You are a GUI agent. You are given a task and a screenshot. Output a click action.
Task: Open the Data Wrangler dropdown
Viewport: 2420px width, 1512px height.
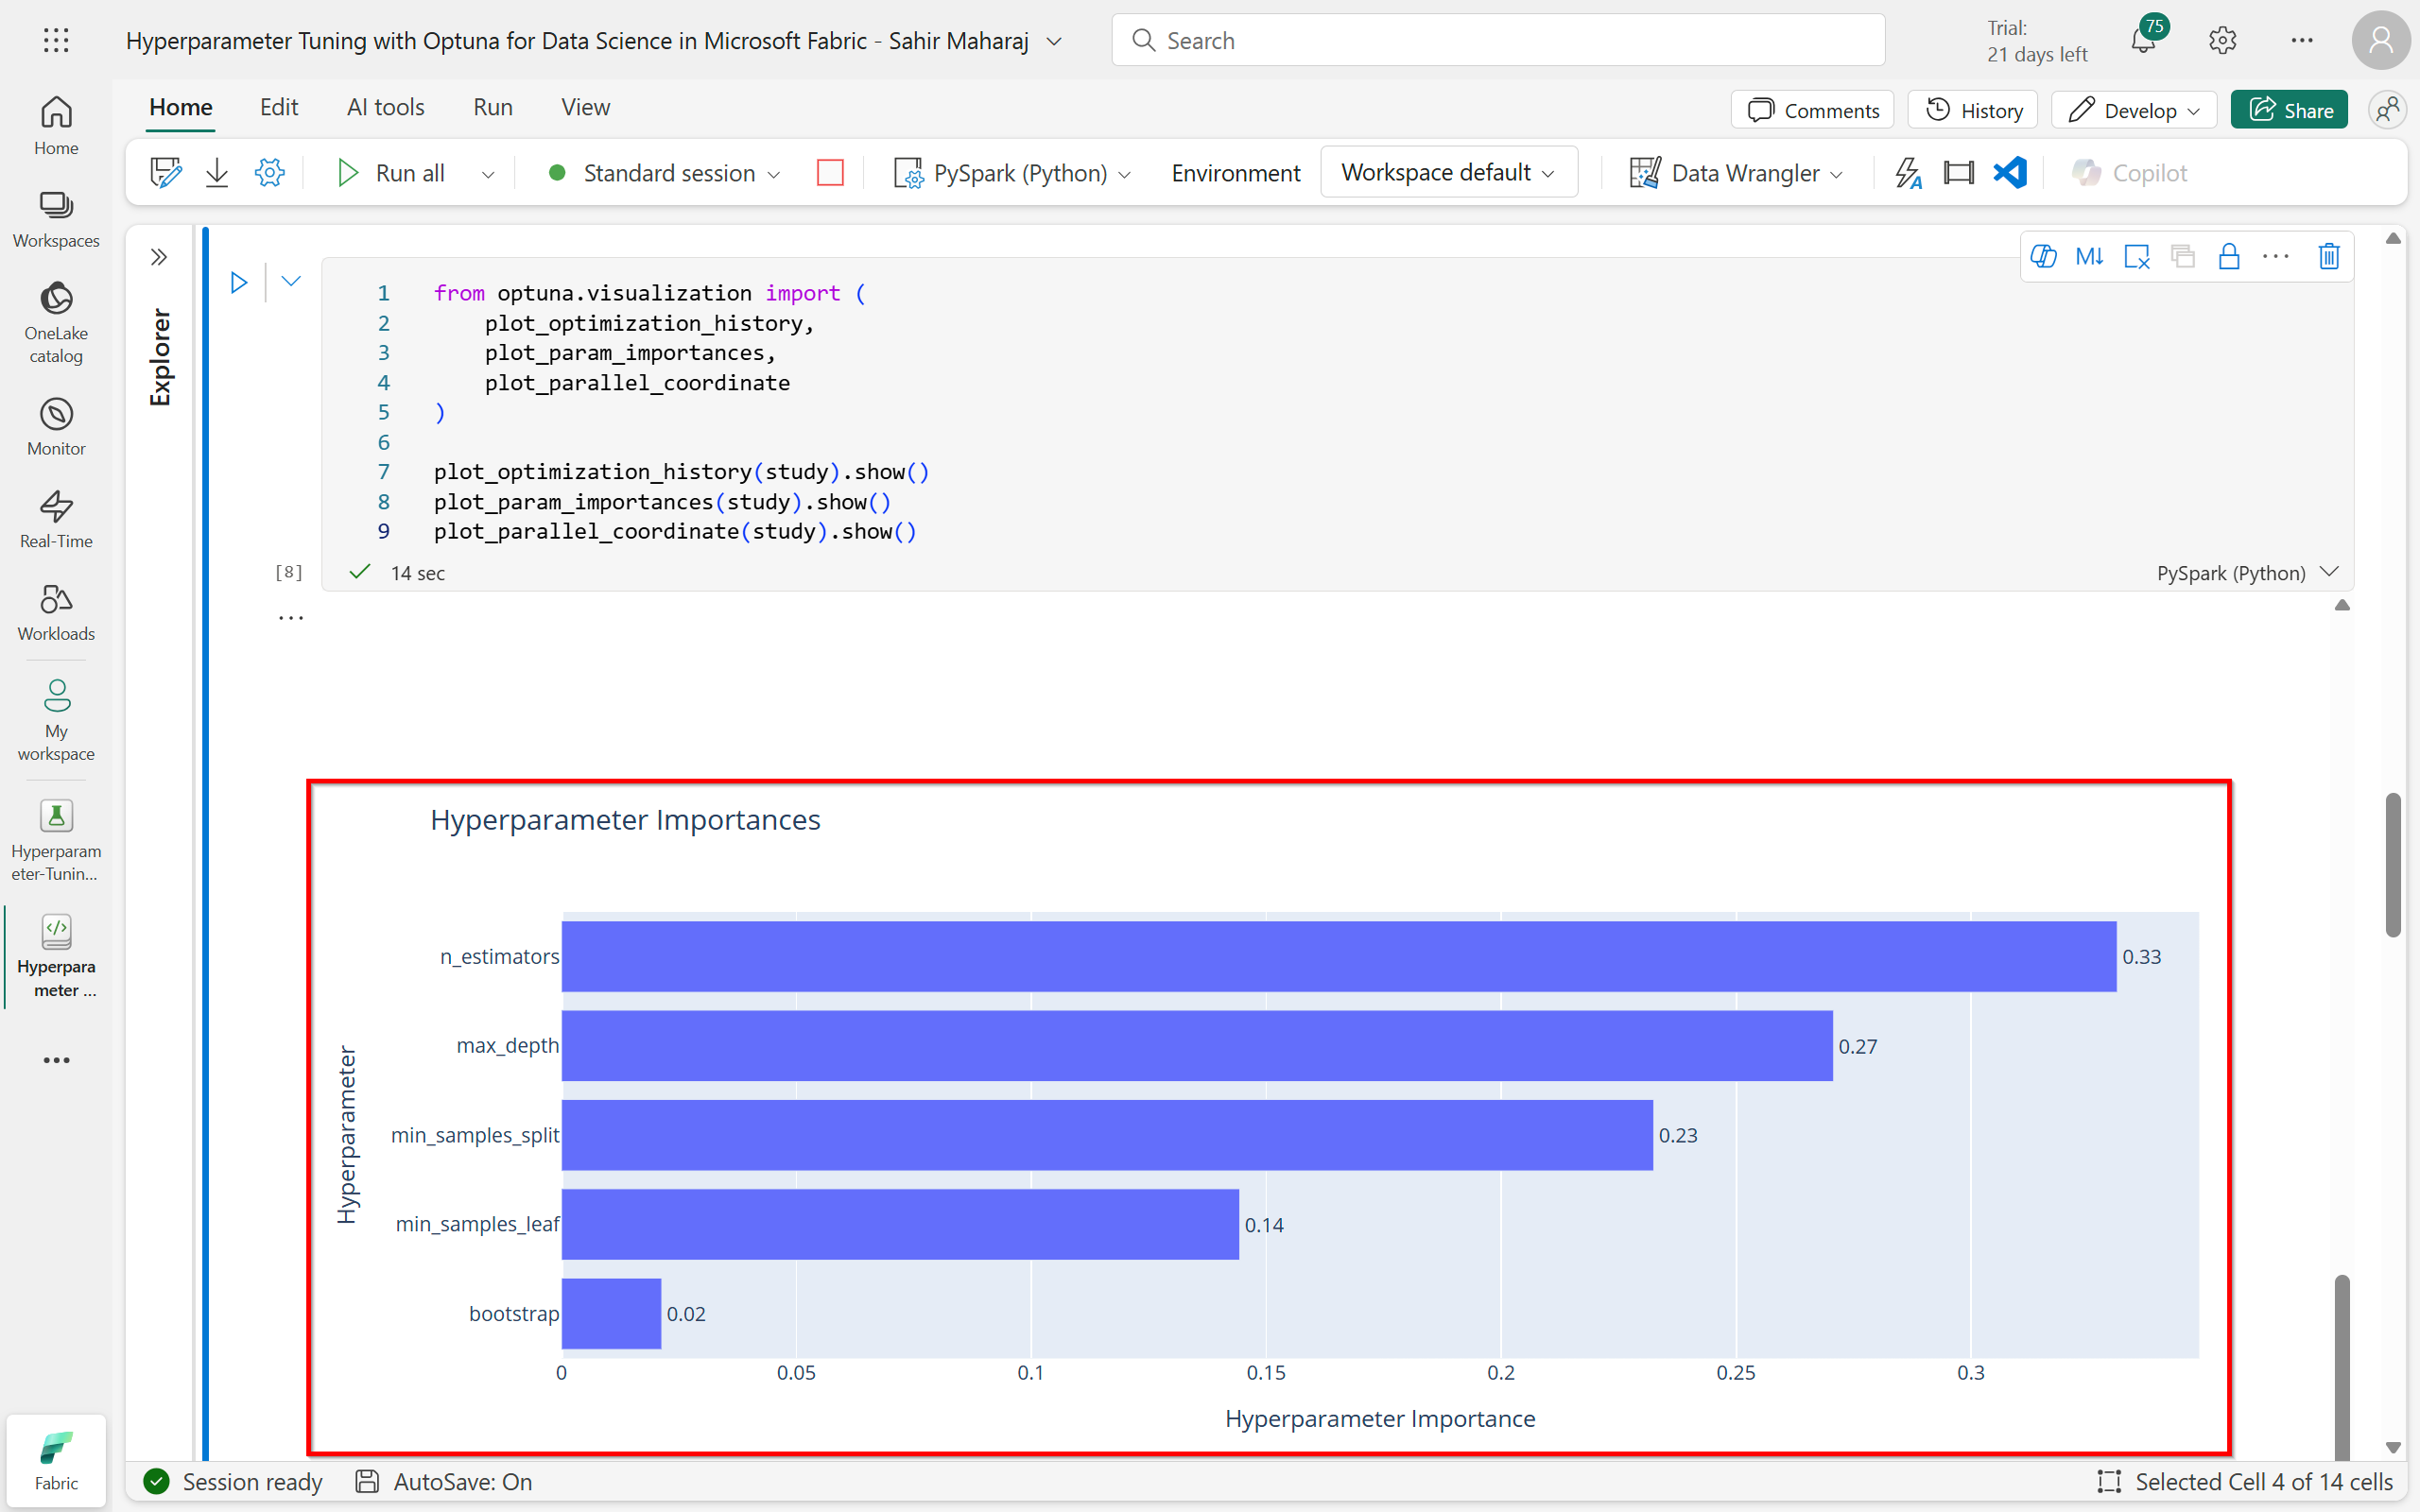tap(1735, 173)
